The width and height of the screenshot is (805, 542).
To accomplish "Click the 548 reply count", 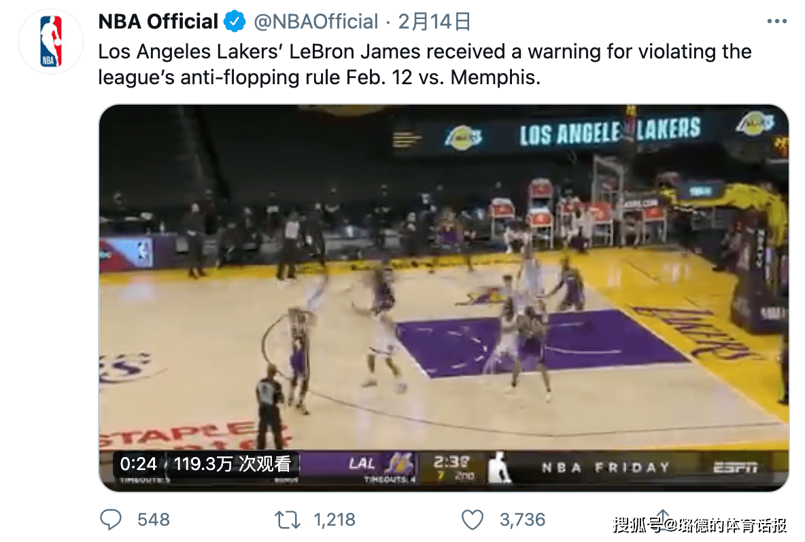I will (153, 520).
